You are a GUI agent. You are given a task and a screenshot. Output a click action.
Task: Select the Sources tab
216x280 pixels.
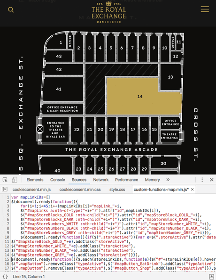(x=79, y=180)
